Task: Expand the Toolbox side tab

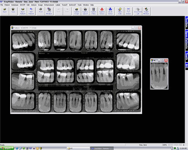Action: [186, 22]
